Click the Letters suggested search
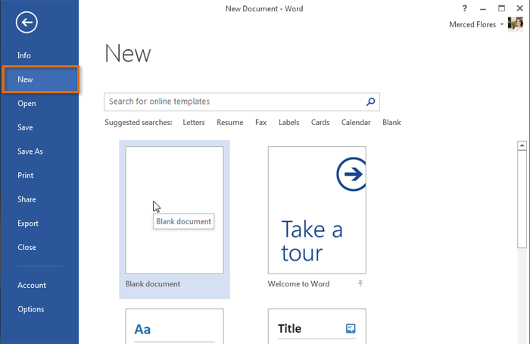The height and width of the screenshot is (344, 530). click(x=194, y=123)
